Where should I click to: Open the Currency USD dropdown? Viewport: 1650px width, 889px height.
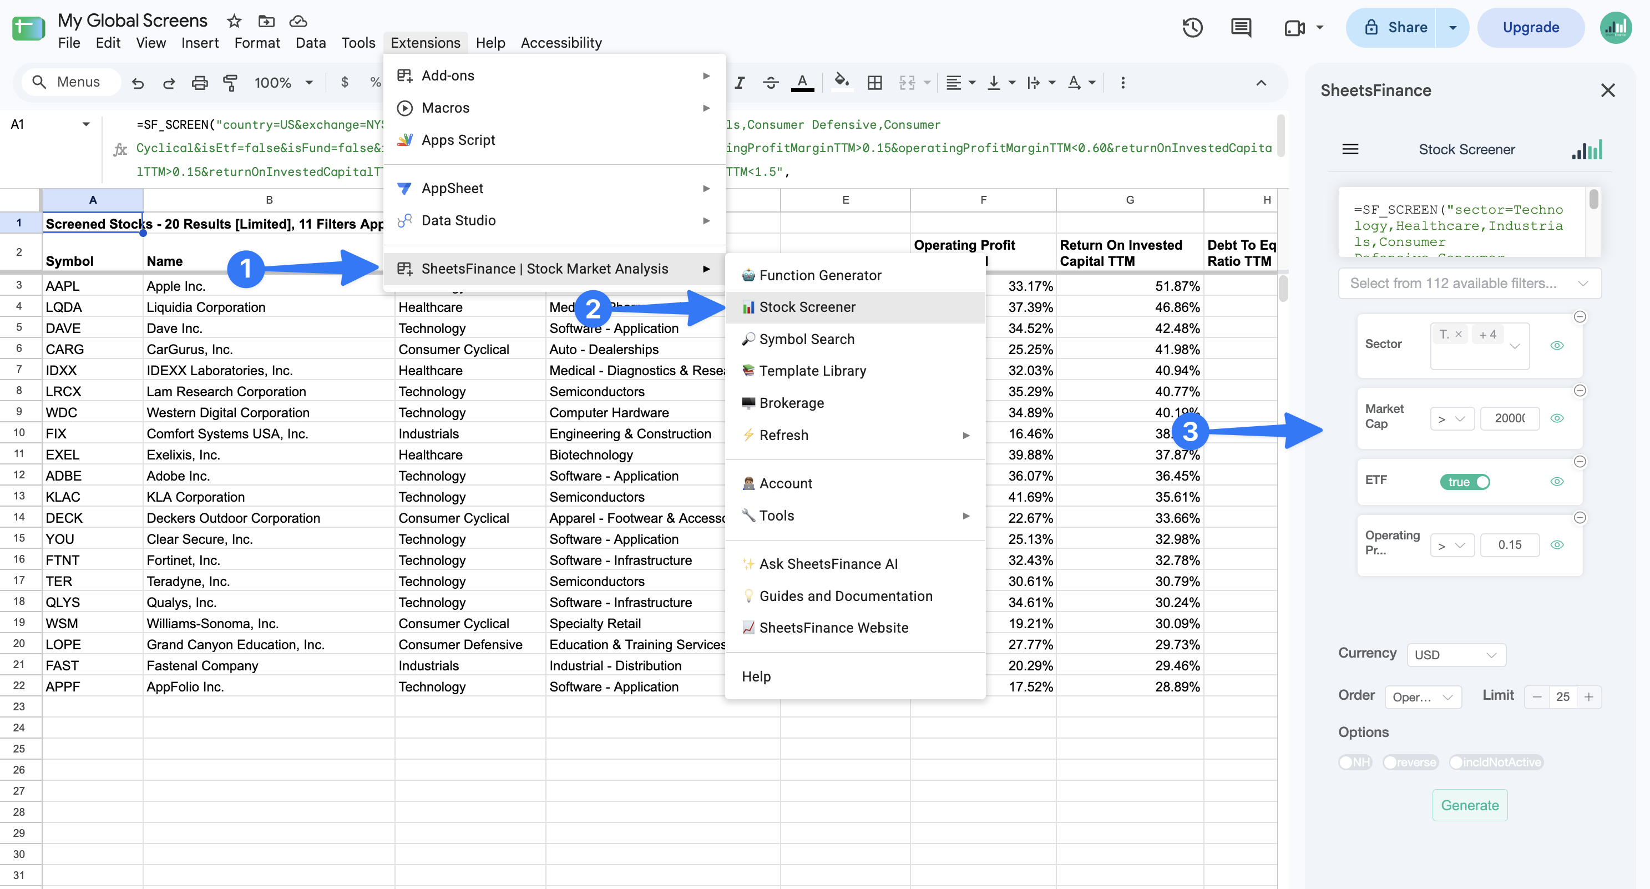(1456, 655)
